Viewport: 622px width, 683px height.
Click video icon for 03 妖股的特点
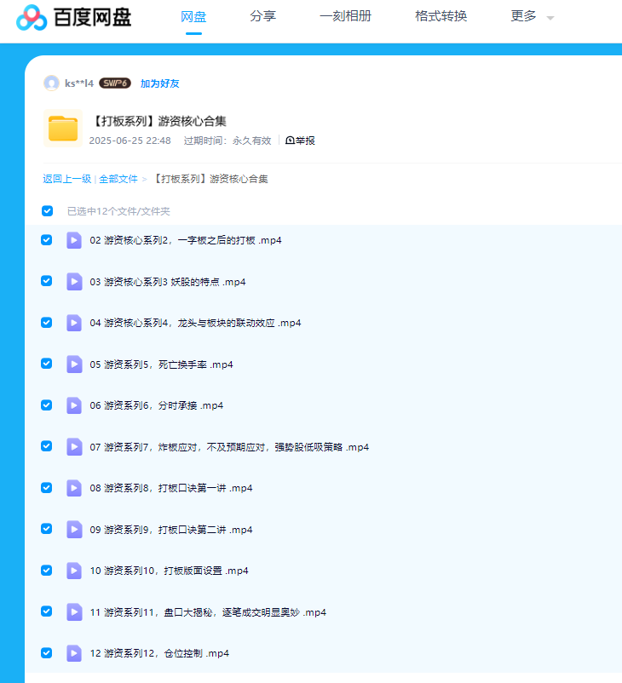tap(74, 281)
